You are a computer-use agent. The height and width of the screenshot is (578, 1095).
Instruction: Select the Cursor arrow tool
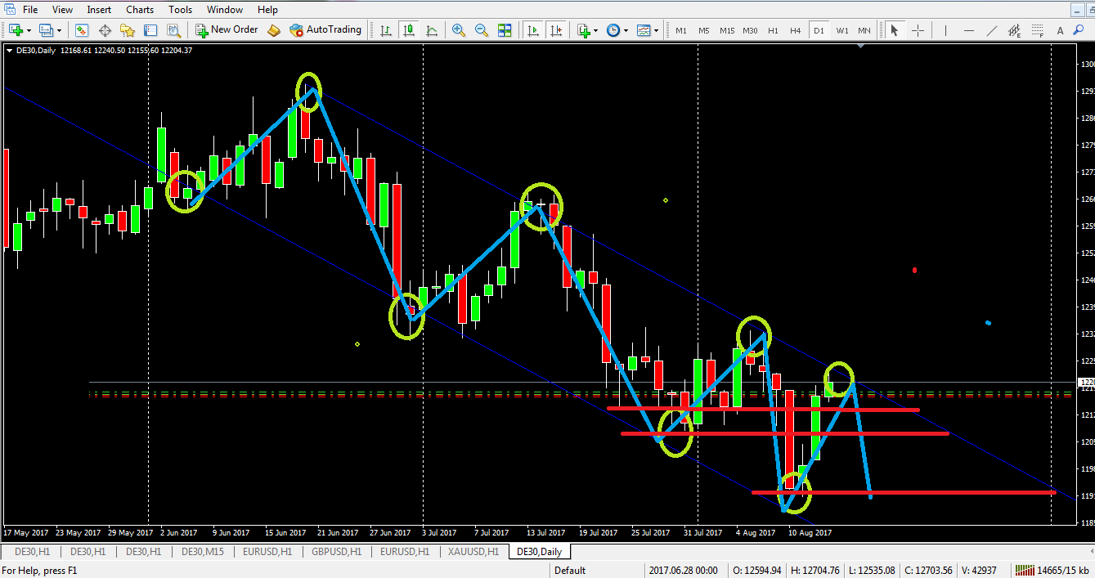pos(895,30)
